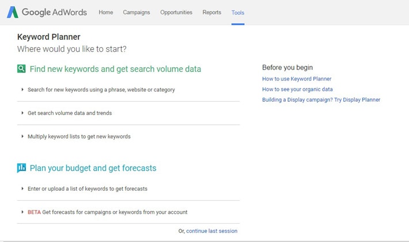Open the Try Display Planner link
This screenshot has height=242, width=409.
click(x=321, y=99)
